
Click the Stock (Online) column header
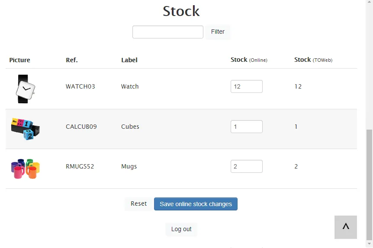tap(249, 60)
